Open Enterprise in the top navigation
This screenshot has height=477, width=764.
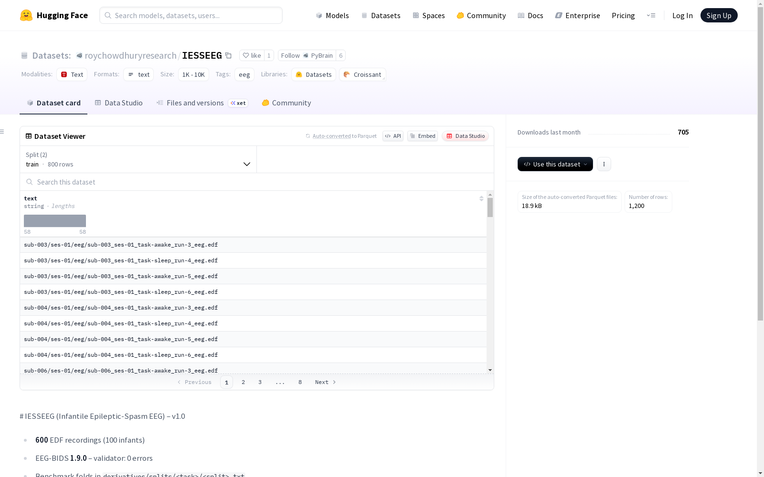578,15
